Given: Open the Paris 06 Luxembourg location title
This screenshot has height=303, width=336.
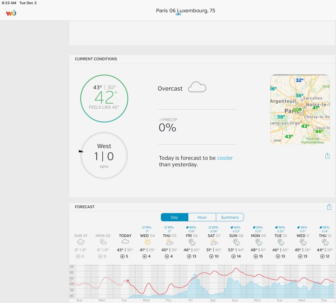Looking at the screenshot, I should click(185, 10).
